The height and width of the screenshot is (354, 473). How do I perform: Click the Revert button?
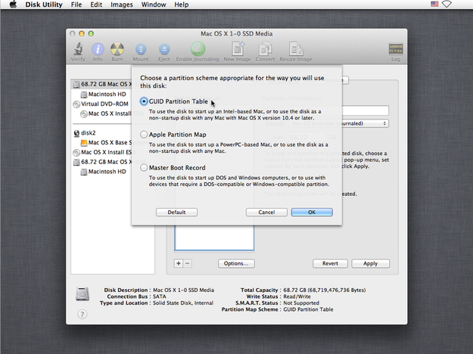330,263
